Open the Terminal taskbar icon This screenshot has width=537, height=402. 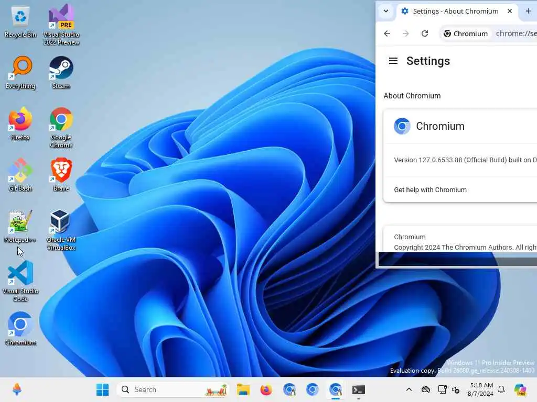click(359, 389)
